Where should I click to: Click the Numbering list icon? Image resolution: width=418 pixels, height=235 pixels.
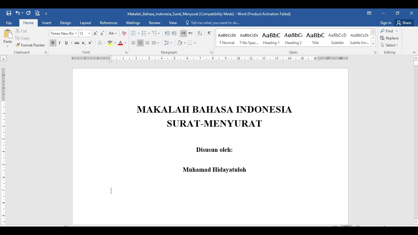point(144,33)
